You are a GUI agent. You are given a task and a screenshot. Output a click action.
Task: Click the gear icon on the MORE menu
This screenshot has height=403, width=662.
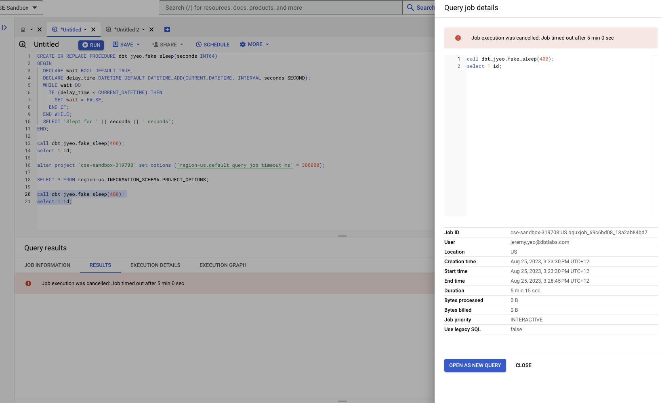[242, 44]
